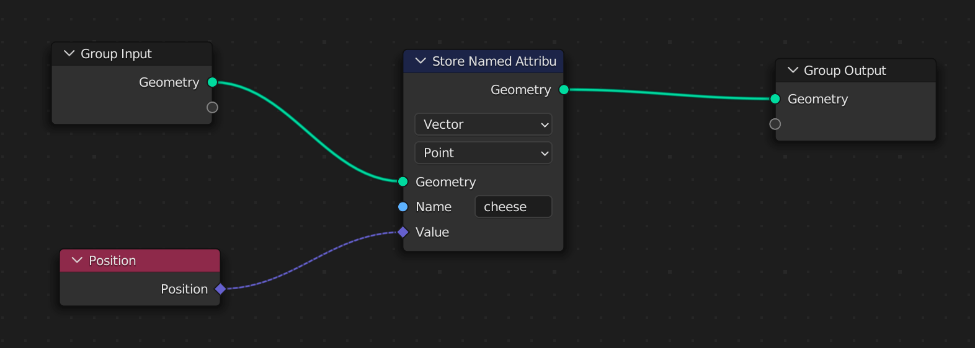Click empty socket on Group Input node

212,108
